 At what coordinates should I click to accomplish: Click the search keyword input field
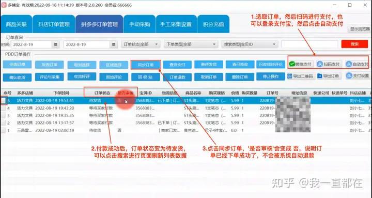pos(309,44)
